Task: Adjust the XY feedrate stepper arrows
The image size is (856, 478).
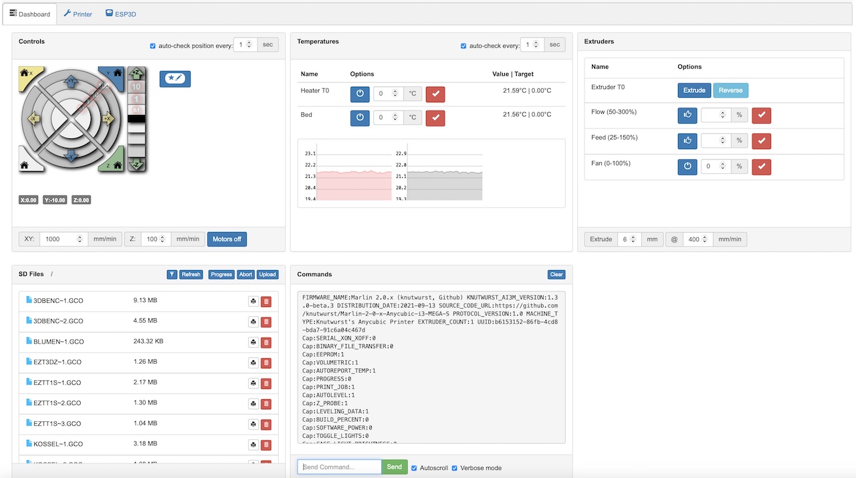Action: tap(80, 239)
